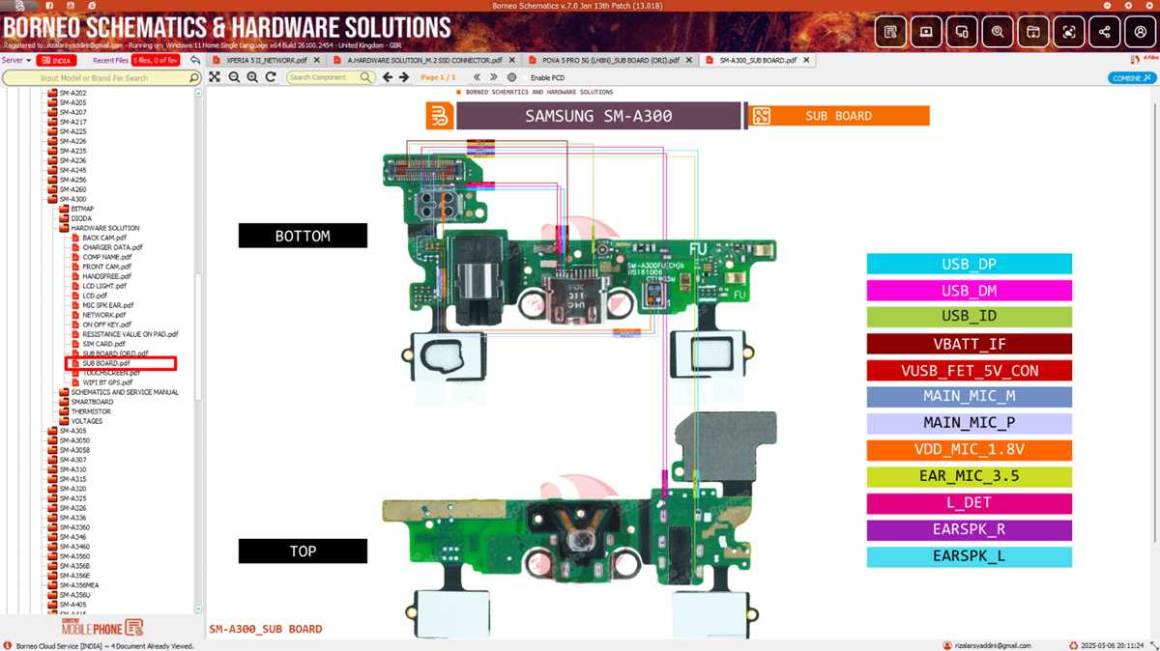This screenshot has width=1160, height=651.
Task: Click the Mobile Phone logo at bottom left
Action: [x=102, y=628]
